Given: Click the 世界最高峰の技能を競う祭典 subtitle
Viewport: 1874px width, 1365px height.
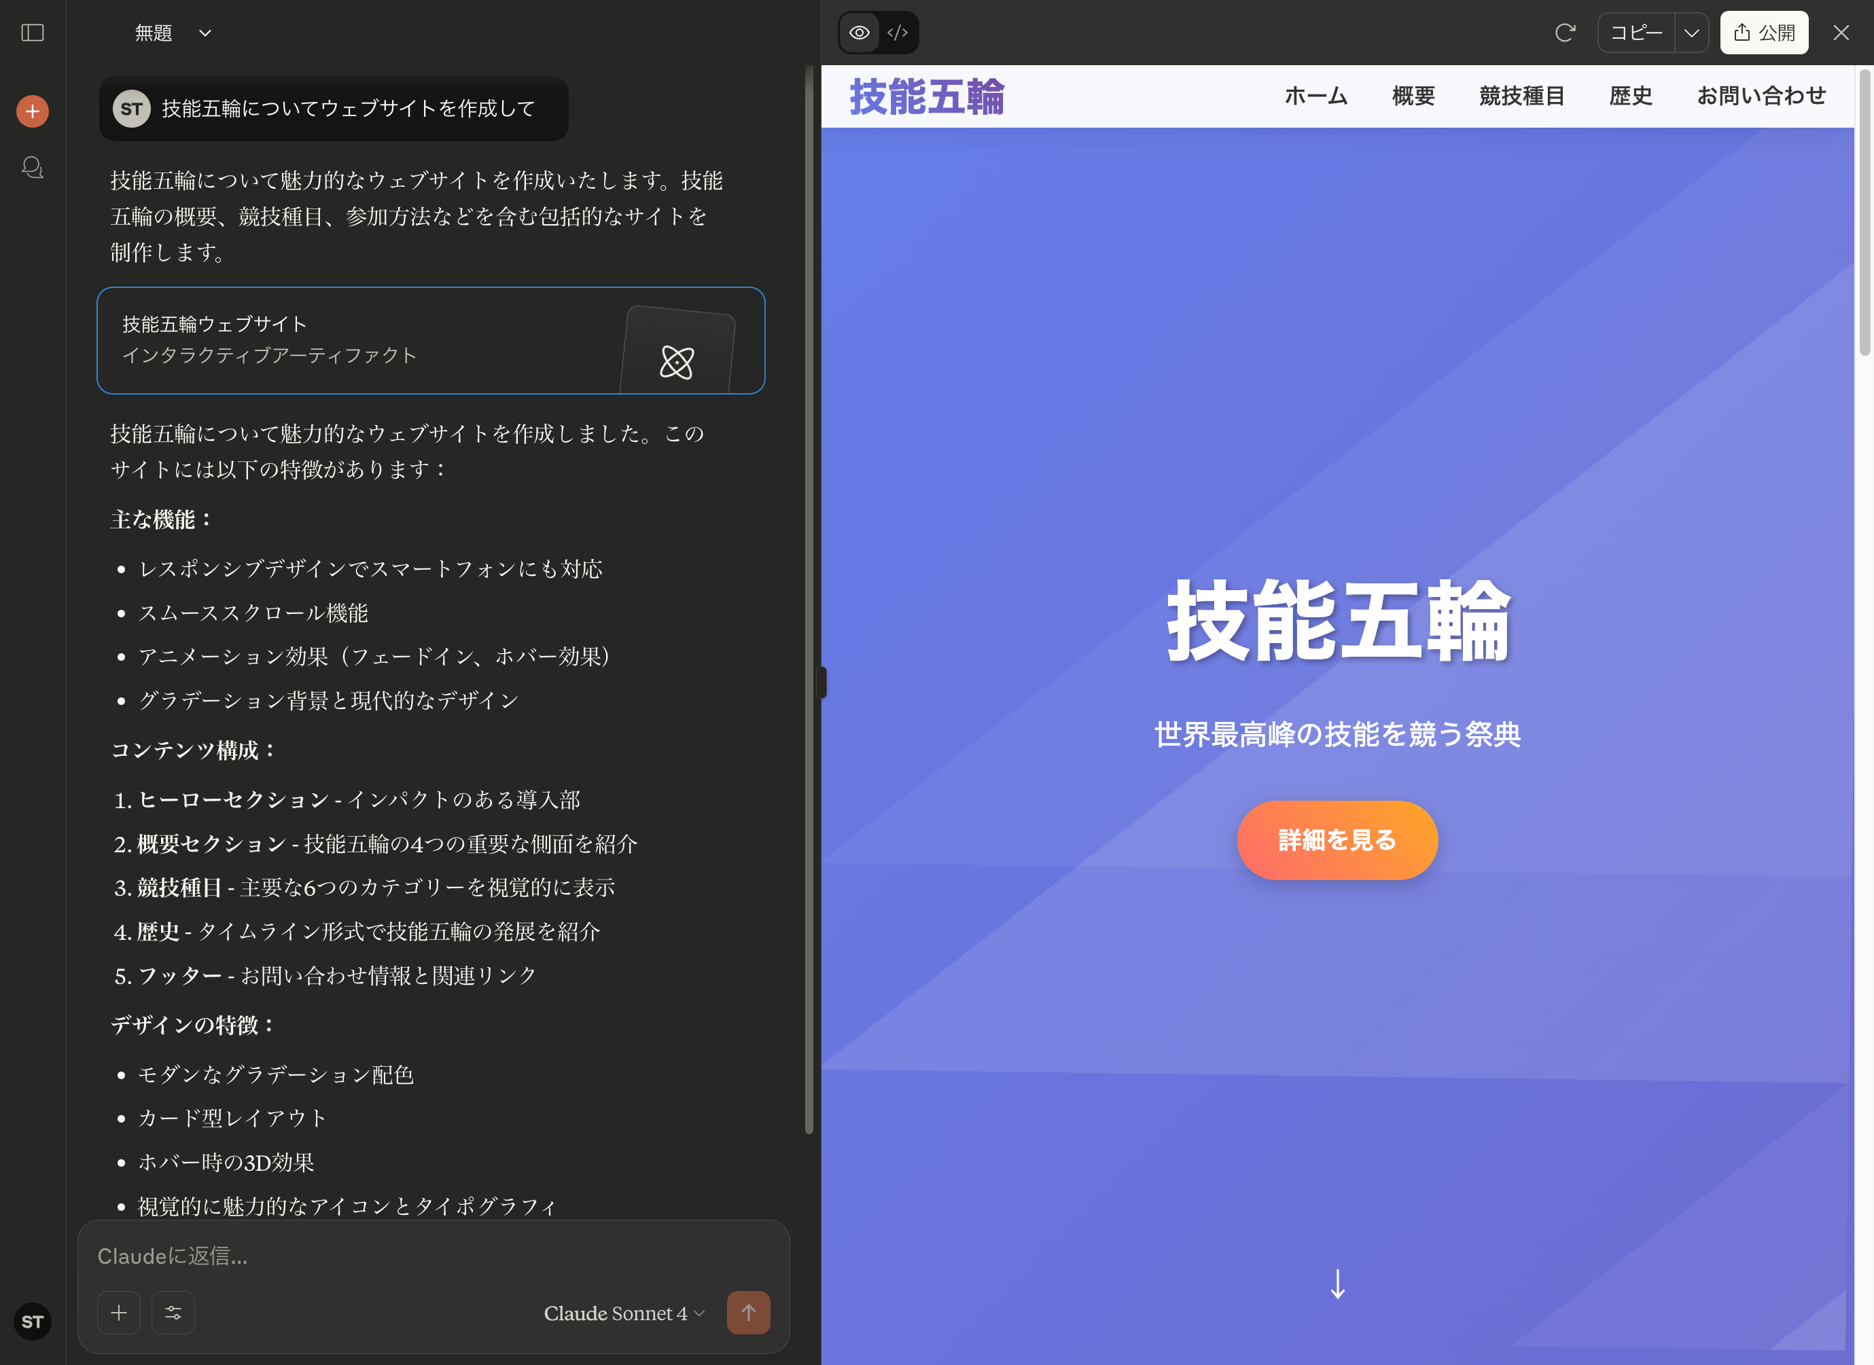Looking at the screenshot, I should coord(1337,733).
